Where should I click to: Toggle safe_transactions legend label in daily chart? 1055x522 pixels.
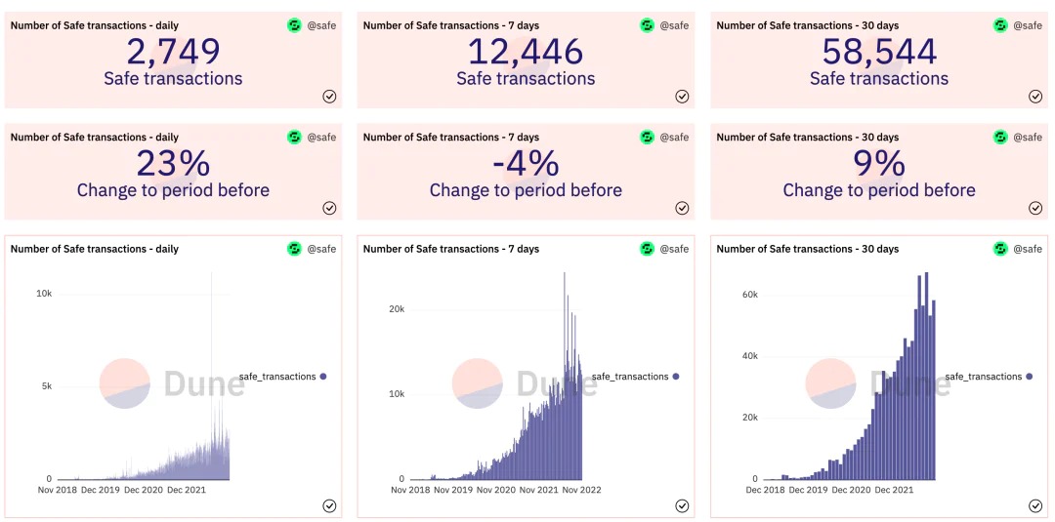coord(277,377)
